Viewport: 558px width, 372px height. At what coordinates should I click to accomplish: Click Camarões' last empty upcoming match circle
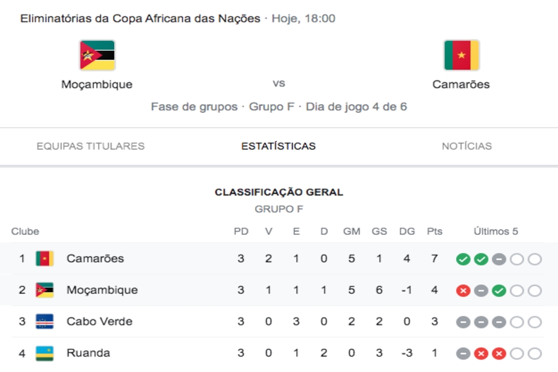point(534,259)
